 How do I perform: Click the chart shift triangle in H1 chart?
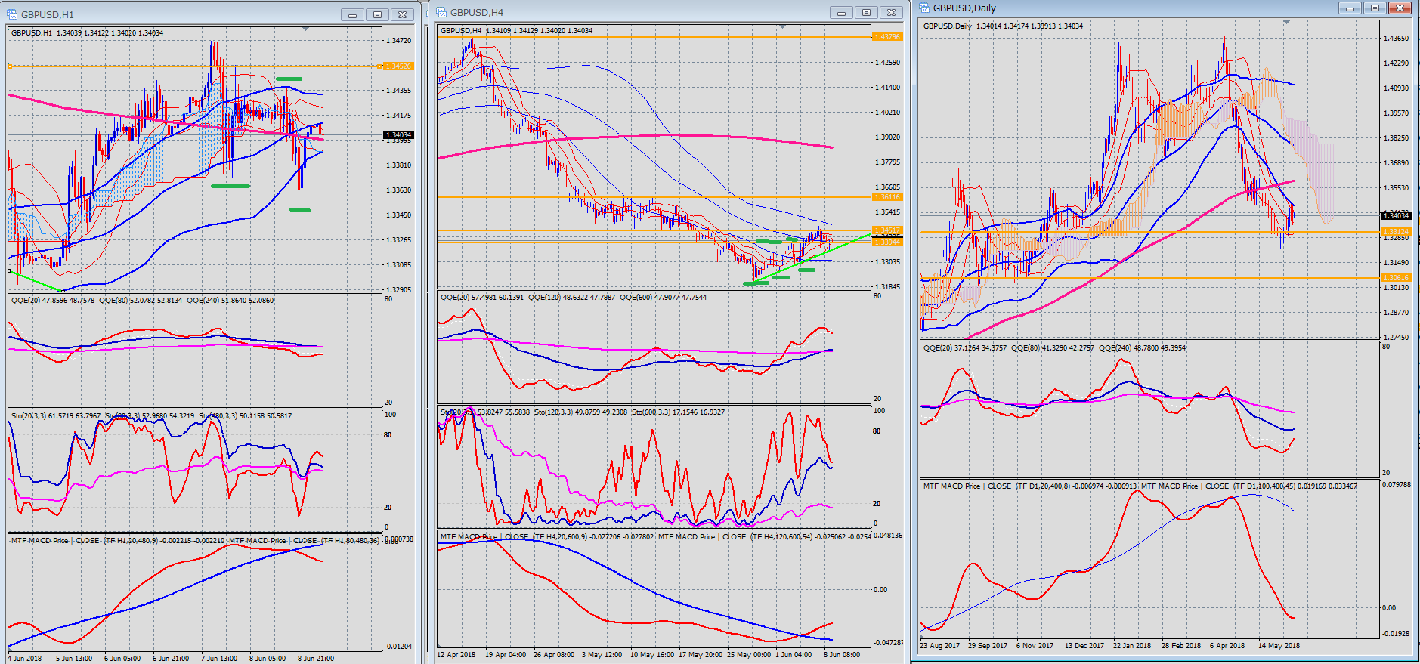click(x=305, y=29)
